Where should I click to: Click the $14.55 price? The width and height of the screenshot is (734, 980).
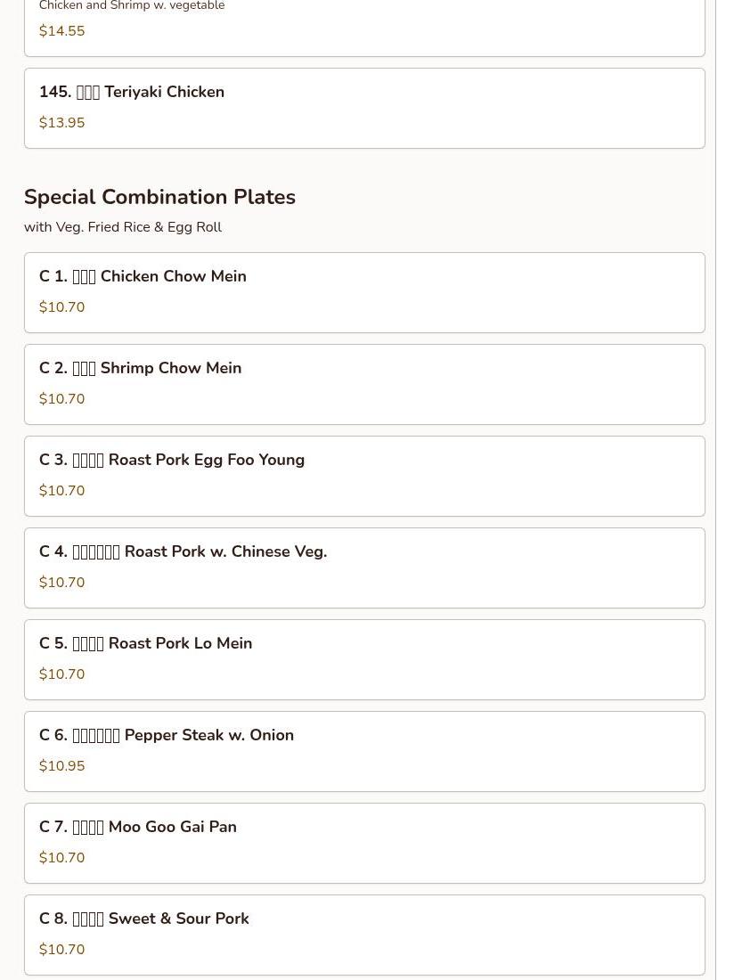[x=62, y=31]
